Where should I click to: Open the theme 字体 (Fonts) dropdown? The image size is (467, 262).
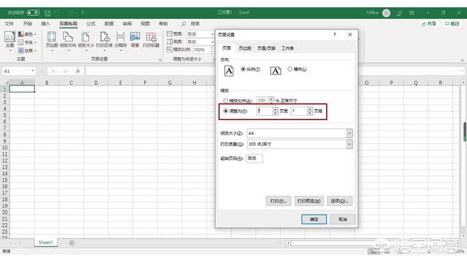[28, 42]
